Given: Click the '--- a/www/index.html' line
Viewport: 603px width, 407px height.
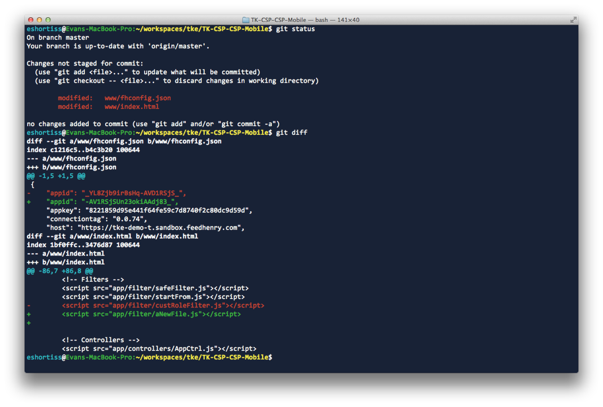Looking at the screenshot, I should (65, 253).
